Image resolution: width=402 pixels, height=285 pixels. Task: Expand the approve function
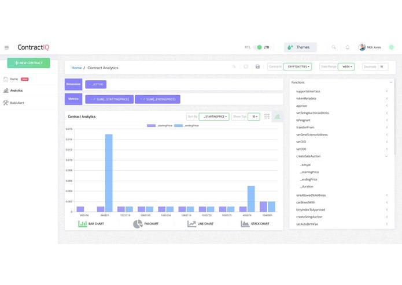386,106
